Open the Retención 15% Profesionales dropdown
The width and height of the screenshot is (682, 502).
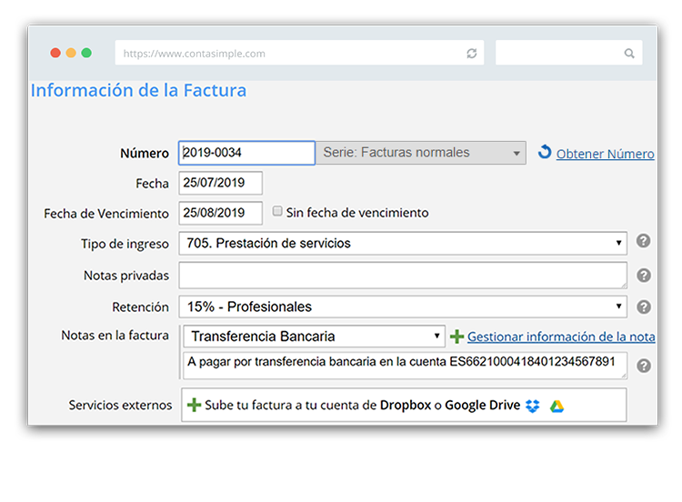[x=403, y=306]
